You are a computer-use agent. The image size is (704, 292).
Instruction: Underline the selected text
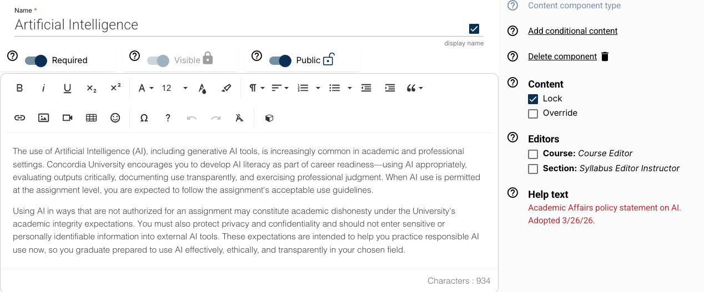(x=67, y=88)
